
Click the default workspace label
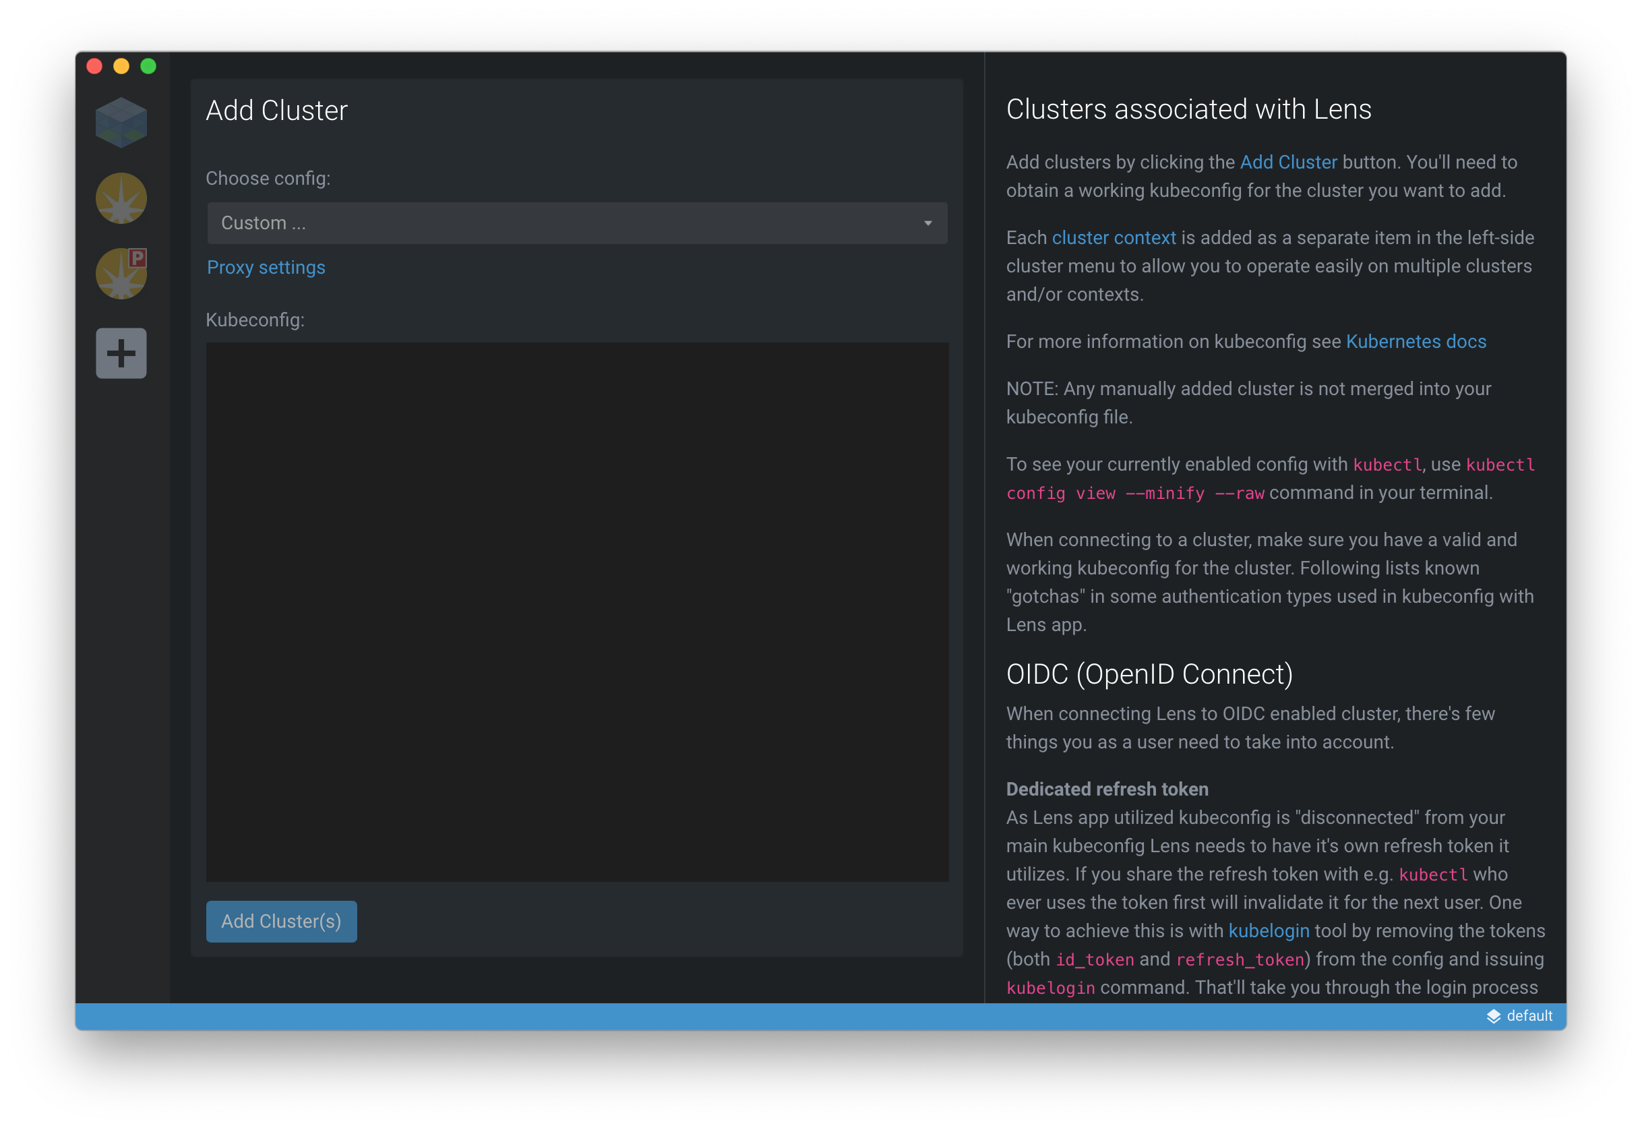(x=1529, y=1016)
